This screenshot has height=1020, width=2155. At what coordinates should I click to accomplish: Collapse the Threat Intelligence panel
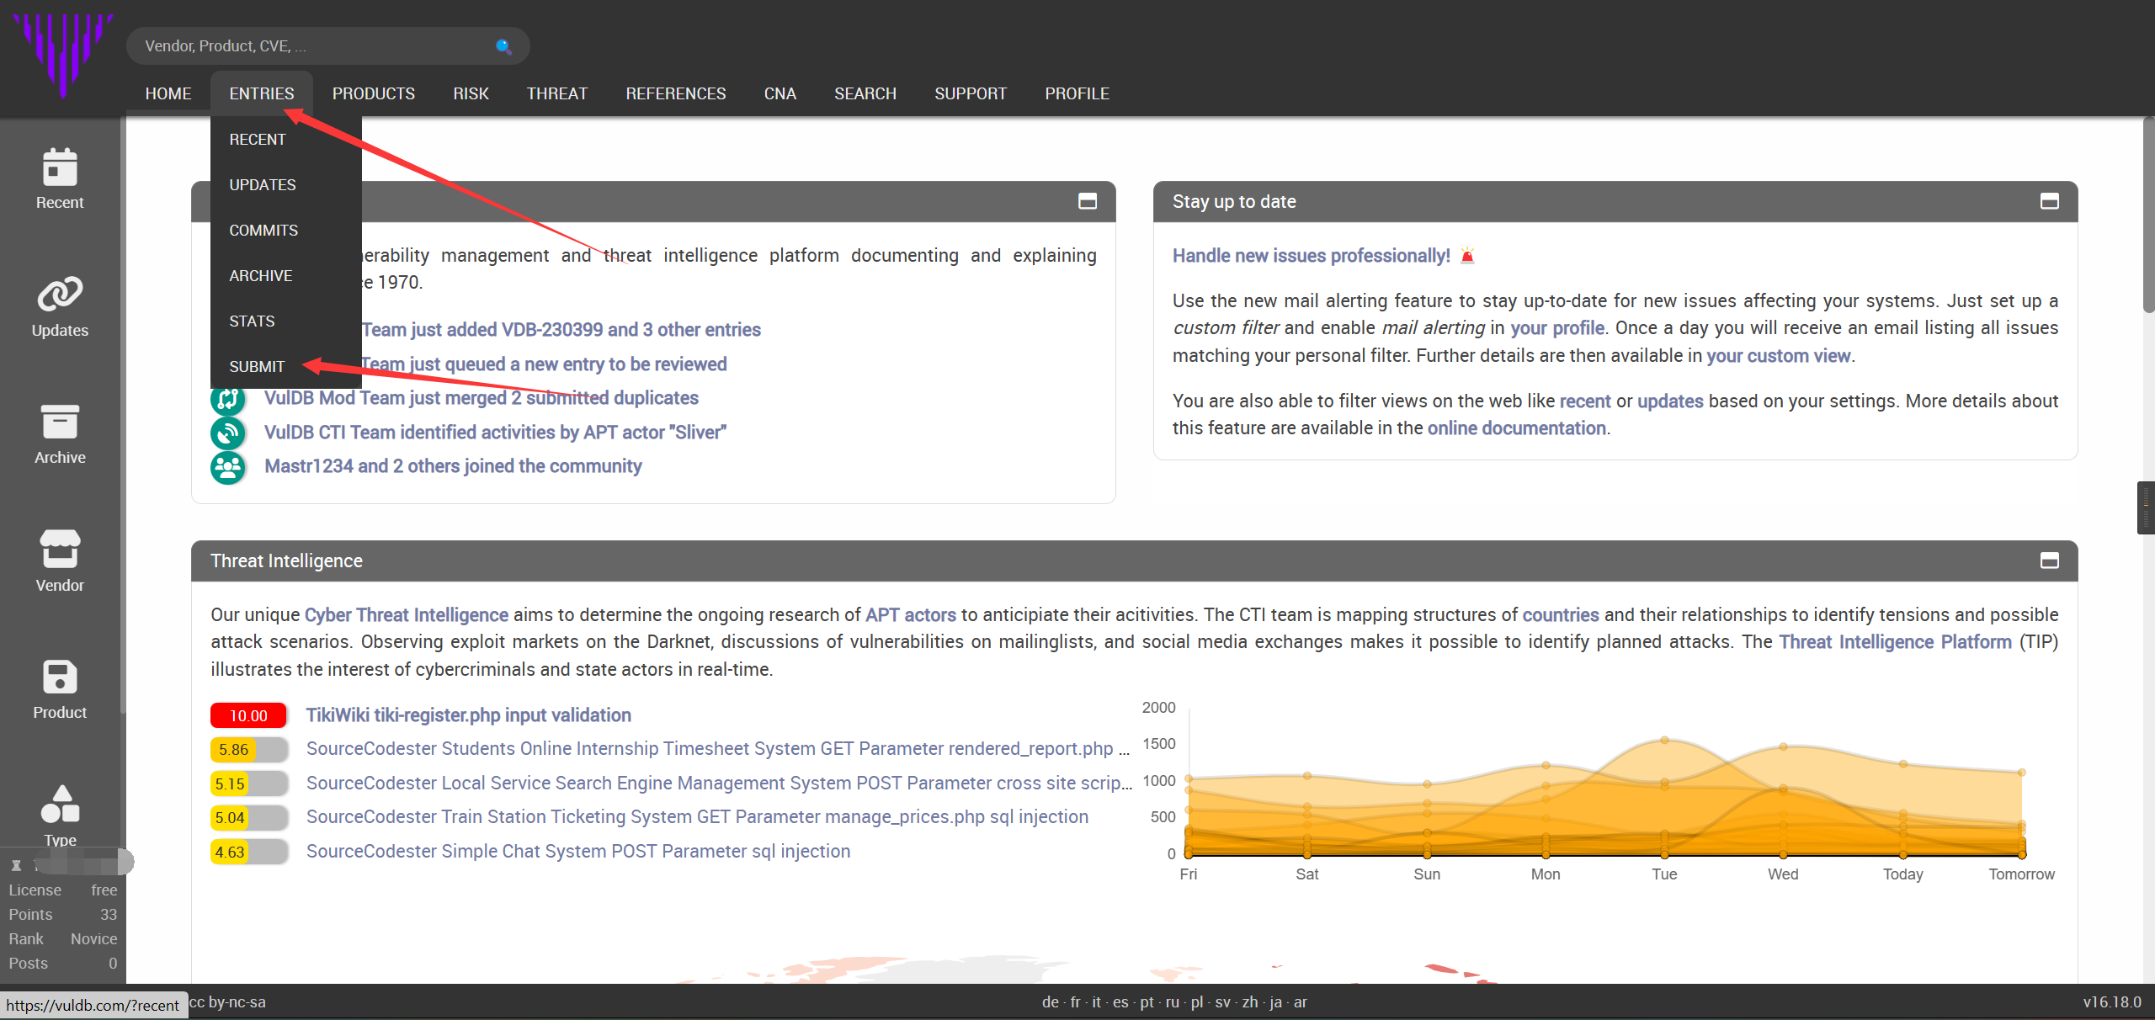tap(2050, 560)
